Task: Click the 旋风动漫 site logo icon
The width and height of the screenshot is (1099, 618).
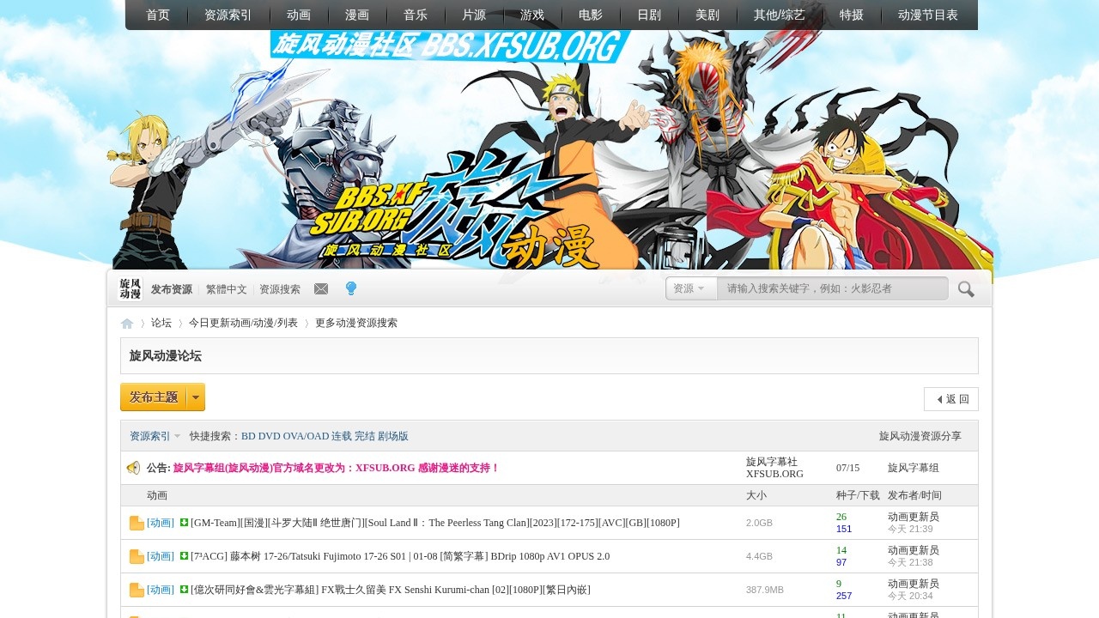Action: click(x=131, y=289)
